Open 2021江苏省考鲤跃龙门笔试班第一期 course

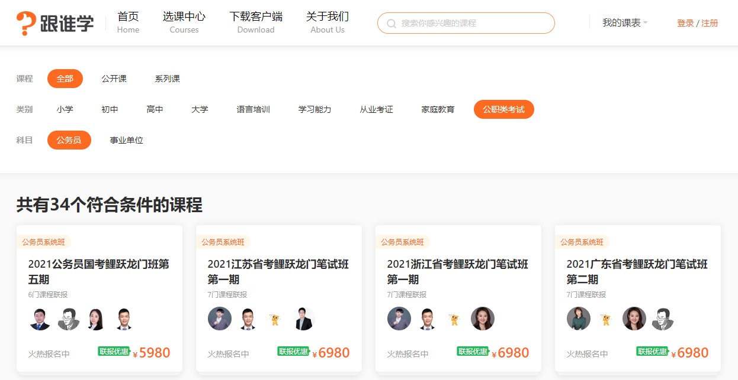click(278, 271)
